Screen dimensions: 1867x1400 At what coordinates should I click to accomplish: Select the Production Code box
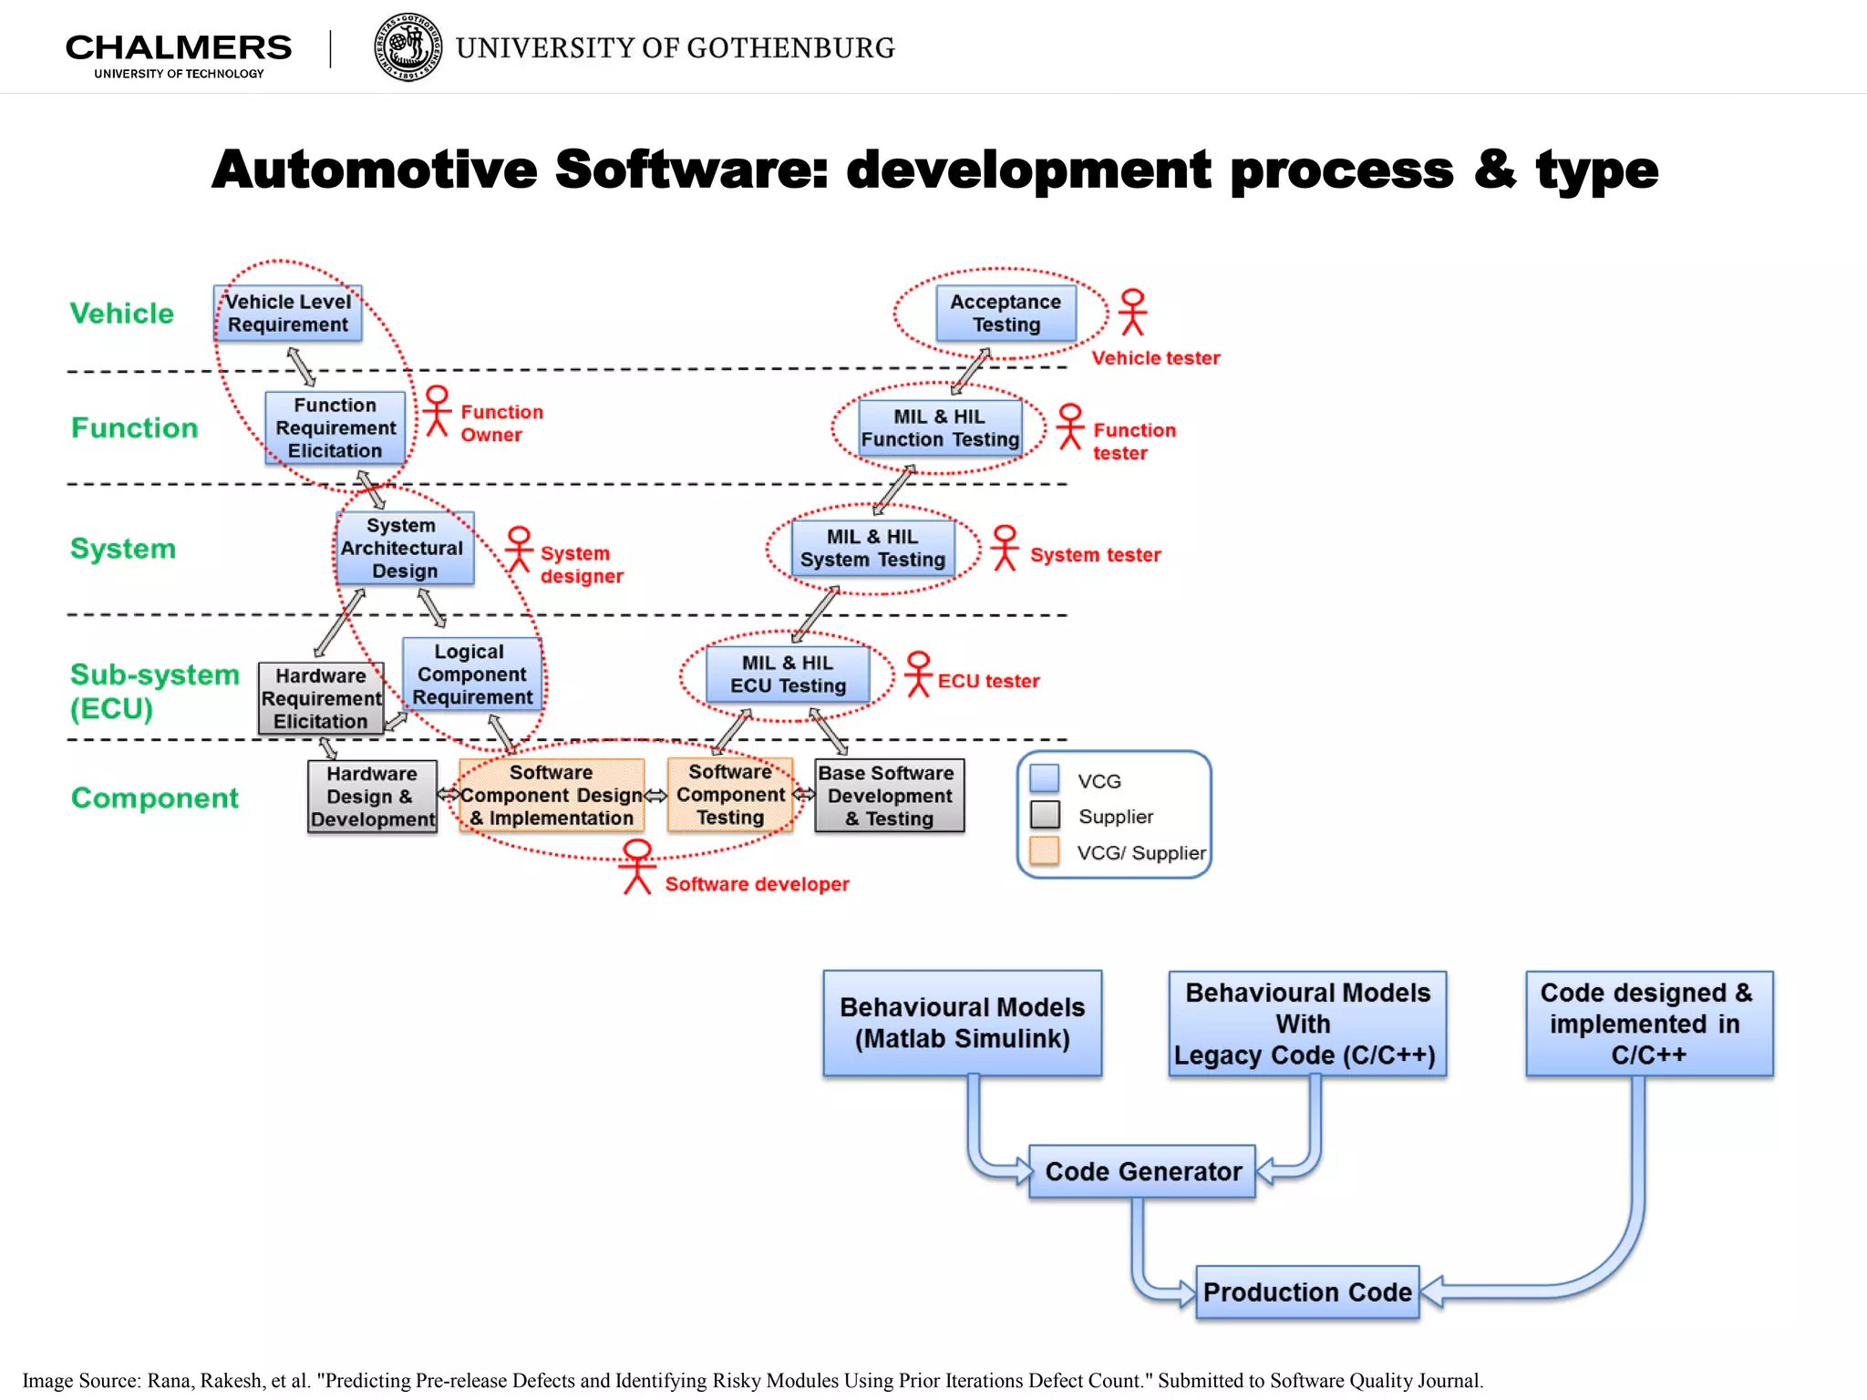pos(1307,1292)
